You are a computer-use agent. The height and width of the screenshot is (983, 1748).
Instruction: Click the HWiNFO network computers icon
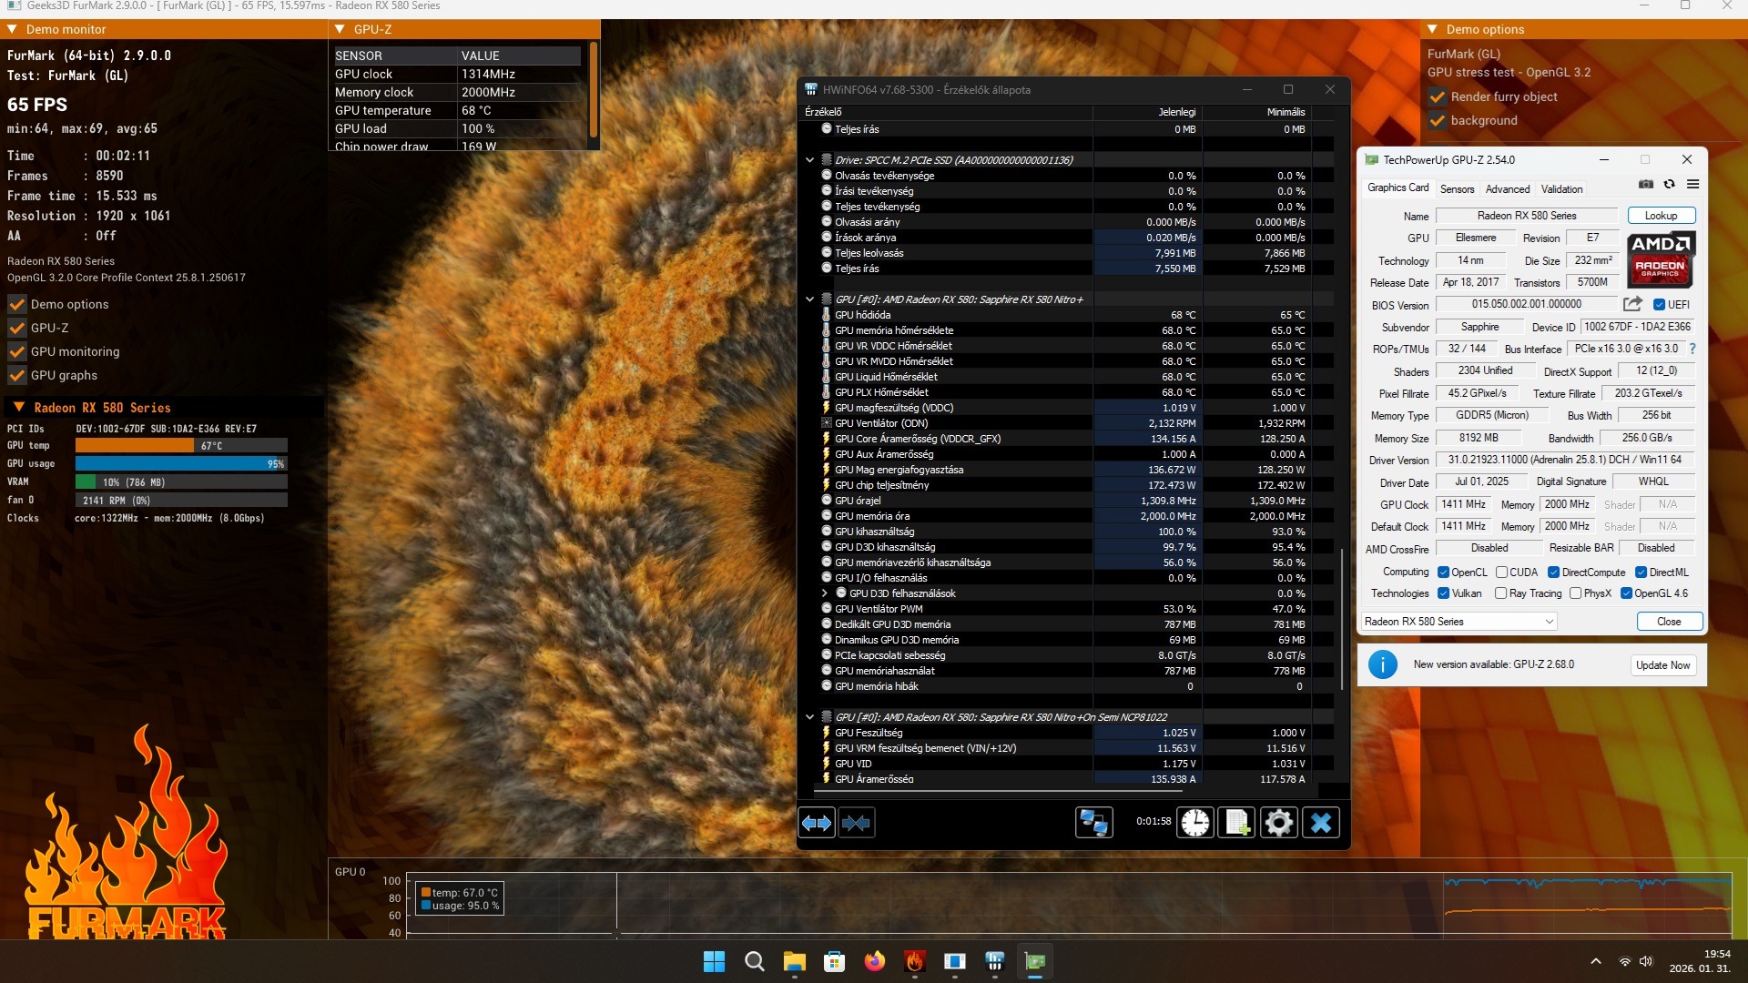point(1093,823)
